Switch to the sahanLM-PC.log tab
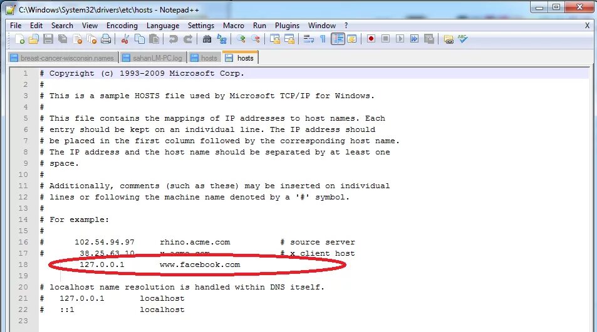Screen dimensions: 597x332 (x=153, y=58)
